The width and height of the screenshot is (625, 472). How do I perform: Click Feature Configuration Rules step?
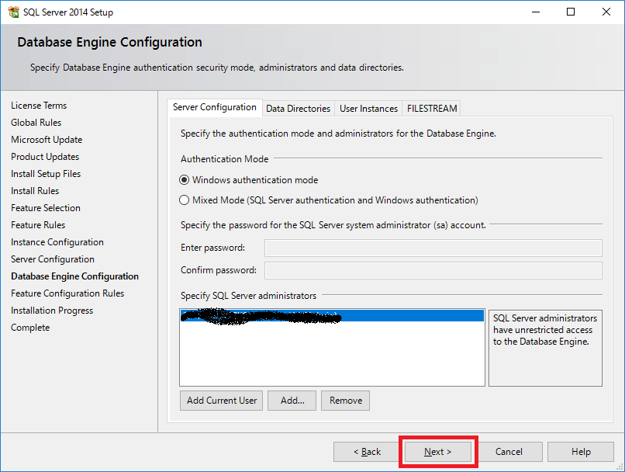coord(67,293)
